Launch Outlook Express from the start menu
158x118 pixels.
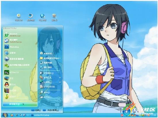13,41
